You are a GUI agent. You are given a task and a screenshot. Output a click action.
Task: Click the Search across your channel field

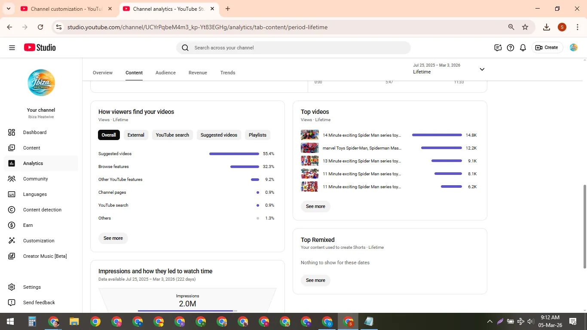(293, 48)
